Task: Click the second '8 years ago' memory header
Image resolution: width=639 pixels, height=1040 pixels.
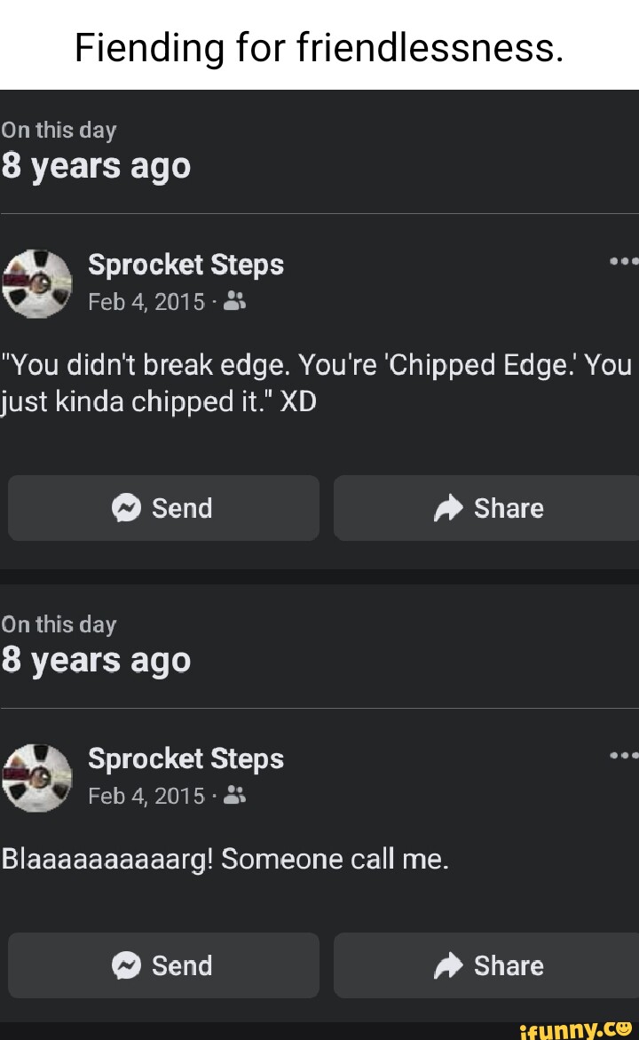Action: [x=97, y=659]
